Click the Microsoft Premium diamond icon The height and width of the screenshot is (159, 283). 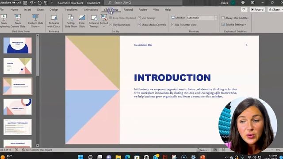tap(243, 3)
